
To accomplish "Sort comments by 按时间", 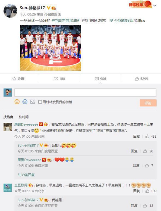I will 24,117.
